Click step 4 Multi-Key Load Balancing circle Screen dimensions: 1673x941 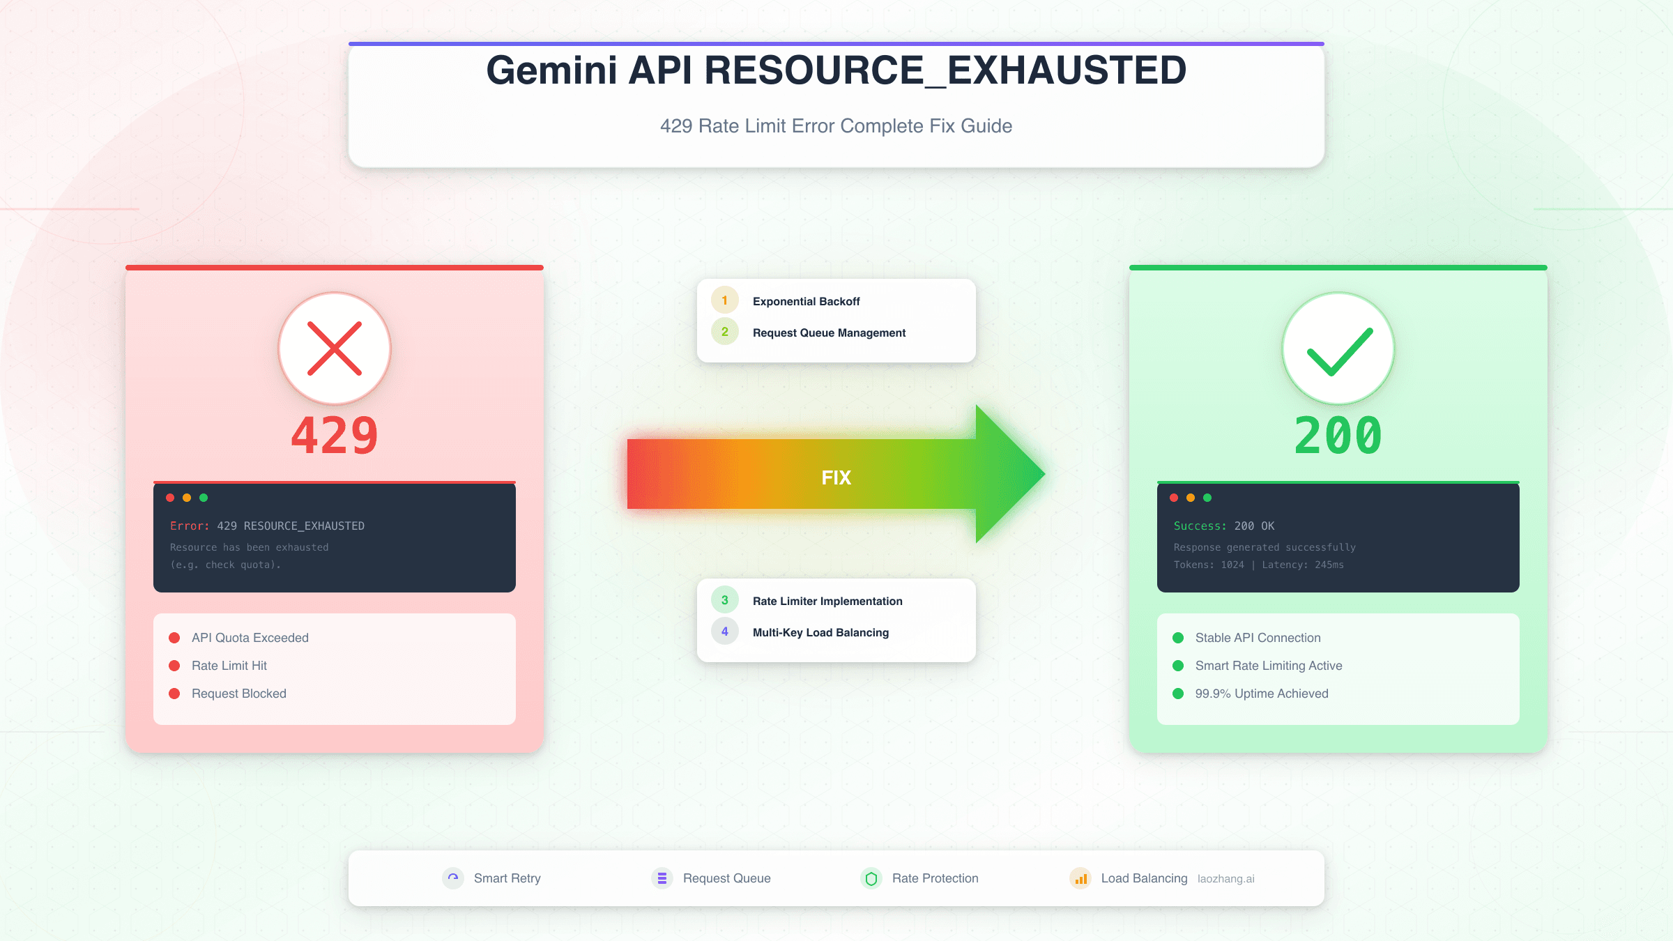[725, 632]
